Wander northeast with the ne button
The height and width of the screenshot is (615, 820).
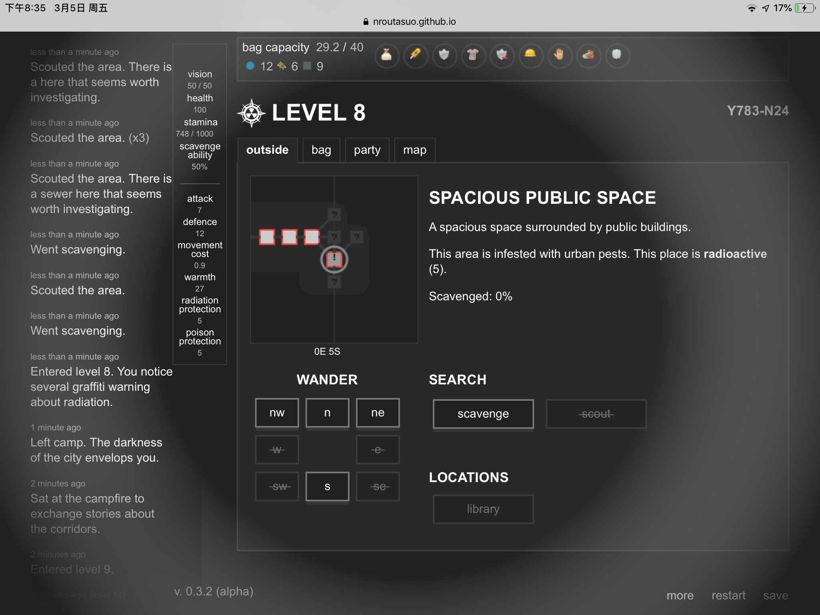378,413
